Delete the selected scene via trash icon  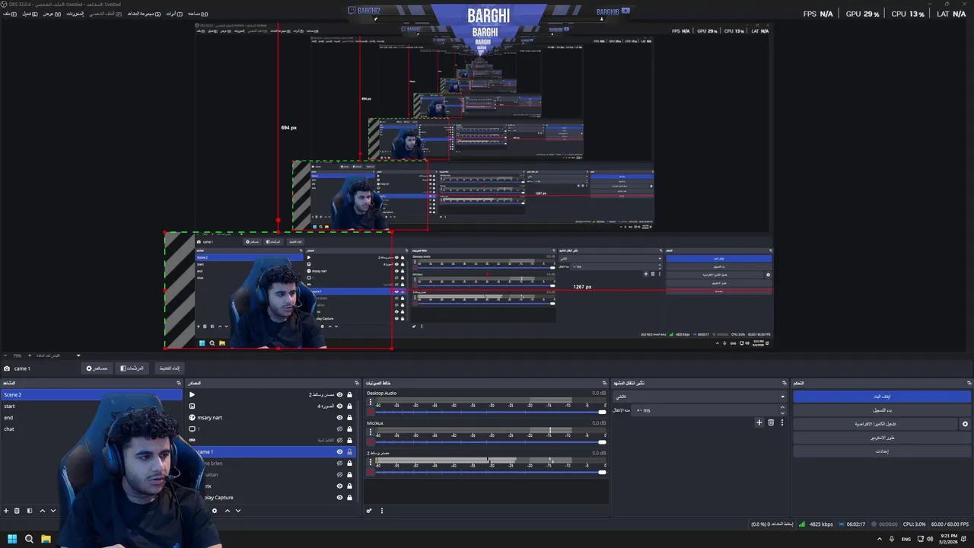18,511
